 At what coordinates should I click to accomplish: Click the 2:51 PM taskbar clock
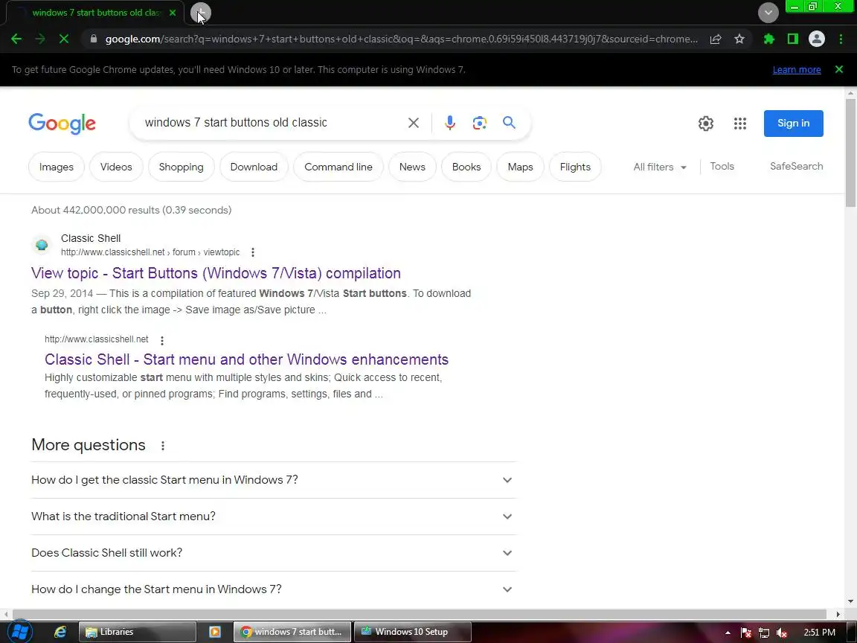coord(819,633)
